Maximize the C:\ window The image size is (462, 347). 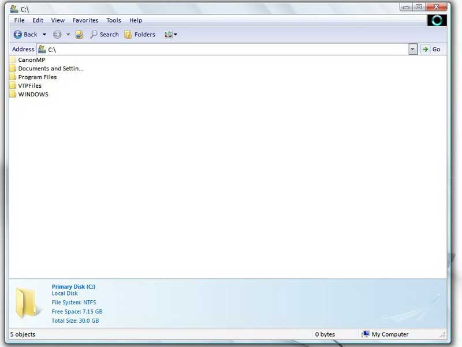coord(419,7)
